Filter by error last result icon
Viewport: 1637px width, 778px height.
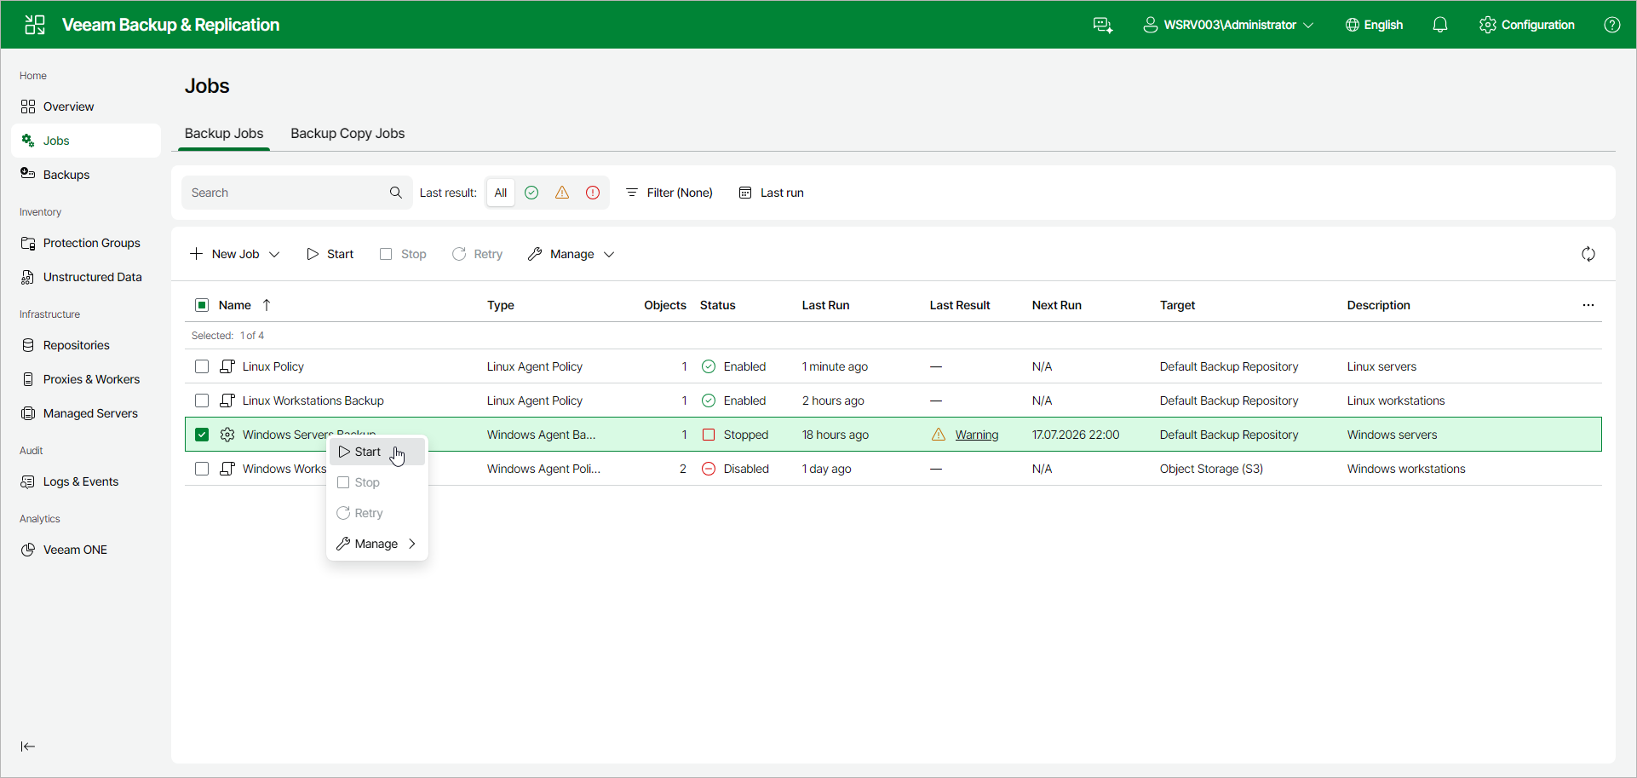pos(593,193)
